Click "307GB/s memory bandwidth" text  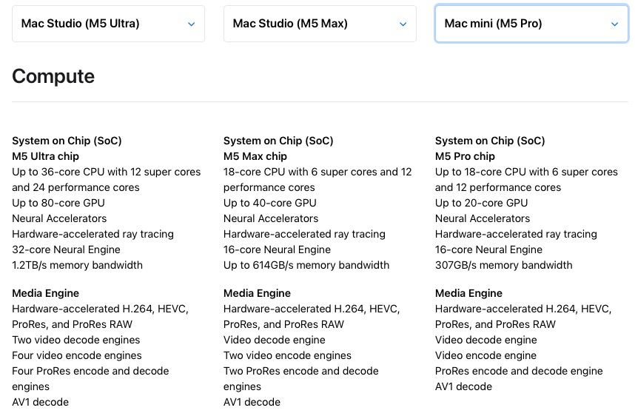point(504,266)
